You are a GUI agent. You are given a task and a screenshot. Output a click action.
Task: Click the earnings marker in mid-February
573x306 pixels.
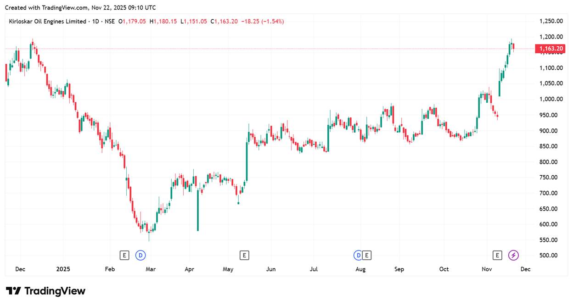coord(124,255)
